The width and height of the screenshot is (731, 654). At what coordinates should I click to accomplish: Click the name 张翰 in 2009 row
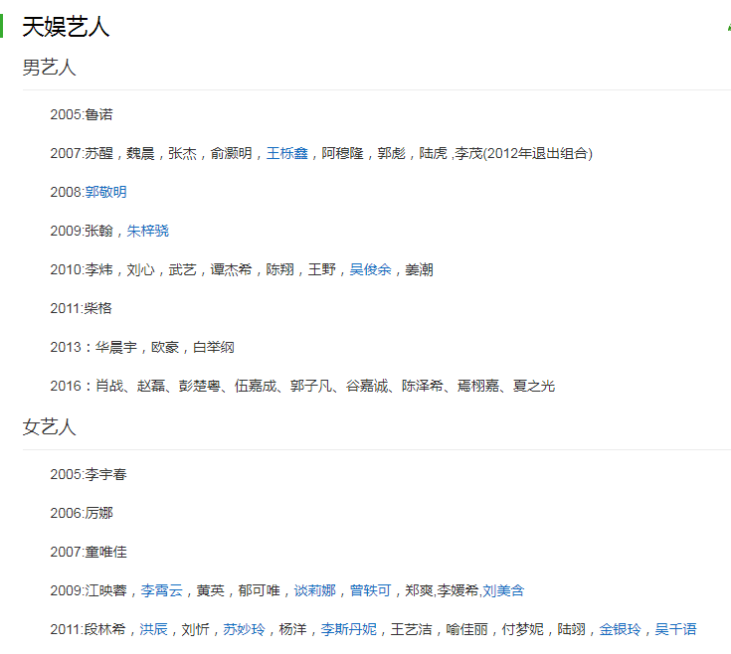pos(98,231)
